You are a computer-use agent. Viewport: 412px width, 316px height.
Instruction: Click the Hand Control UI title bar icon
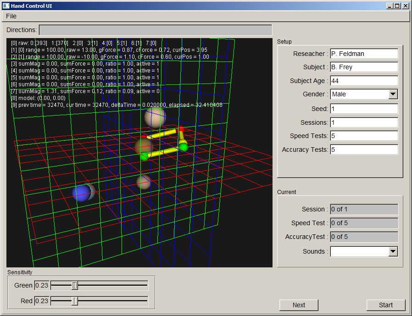pyautogui.click(x=6, y=6)
